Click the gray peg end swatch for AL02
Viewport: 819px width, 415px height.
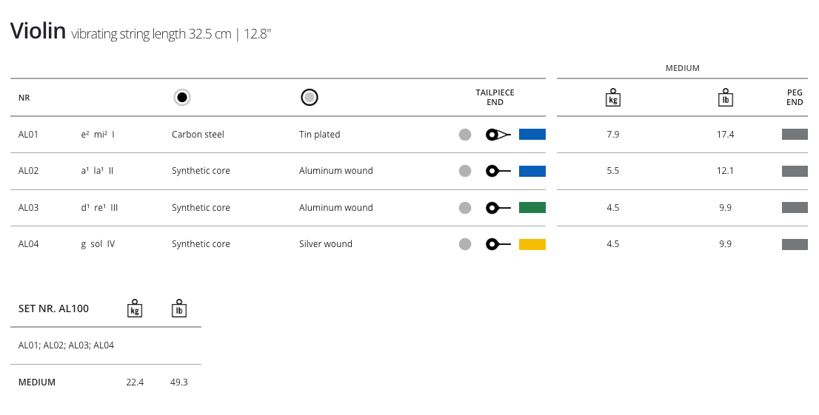click(795, 171)
